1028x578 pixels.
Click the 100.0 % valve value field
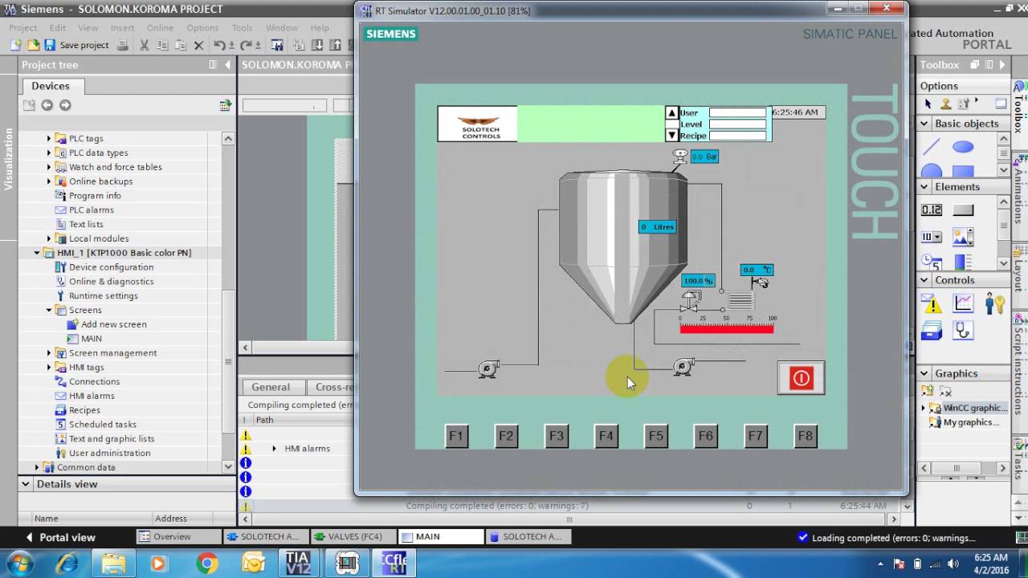[698, 281]
